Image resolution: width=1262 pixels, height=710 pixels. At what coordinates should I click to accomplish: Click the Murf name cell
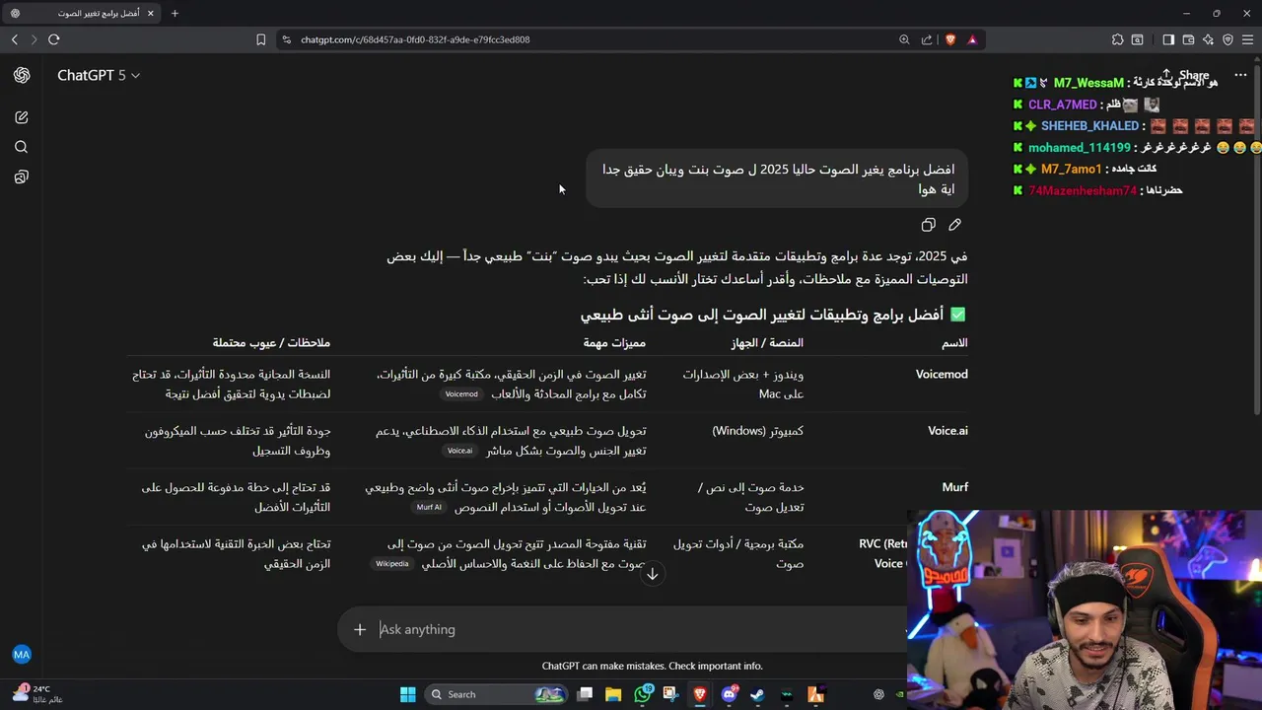(x=954, y=487)
